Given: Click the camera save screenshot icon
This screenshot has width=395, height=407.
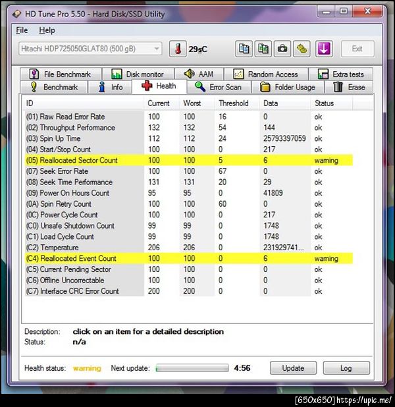Looking at the screenshot, I should tap(282, 49).
